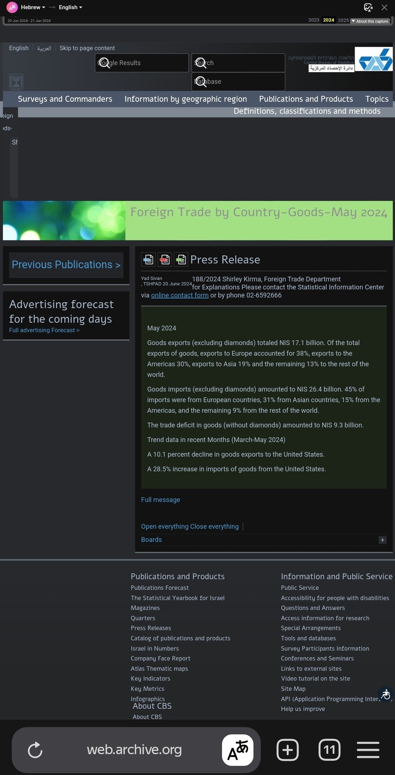Open the English target language dropdown
This screenshot has height=775, width=395.
[x=70, y=7]
